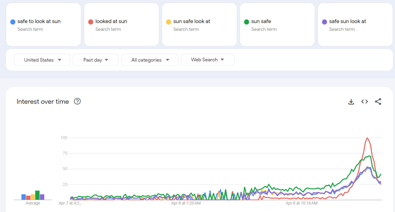Edit the 'looked at sun' search term
The width and height of the screenshot is (395, 212).
(x=111, y=22)
